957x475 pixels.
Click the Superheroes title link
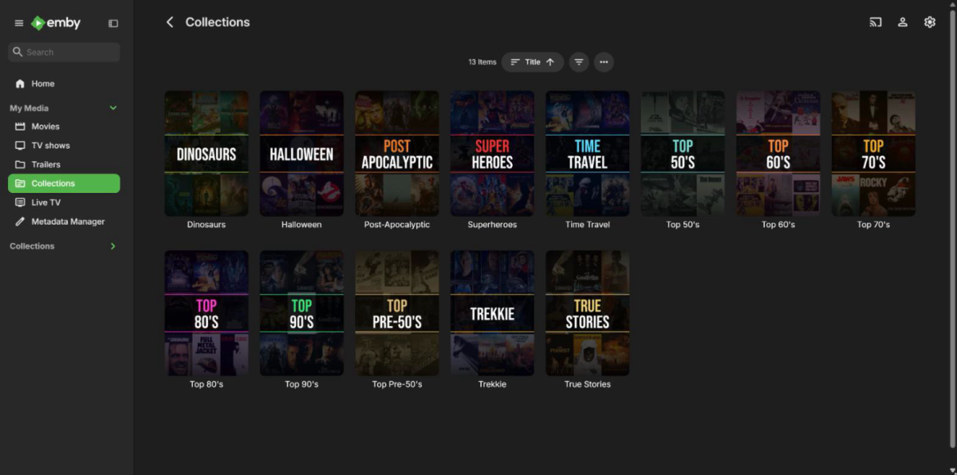coord(492,225)
